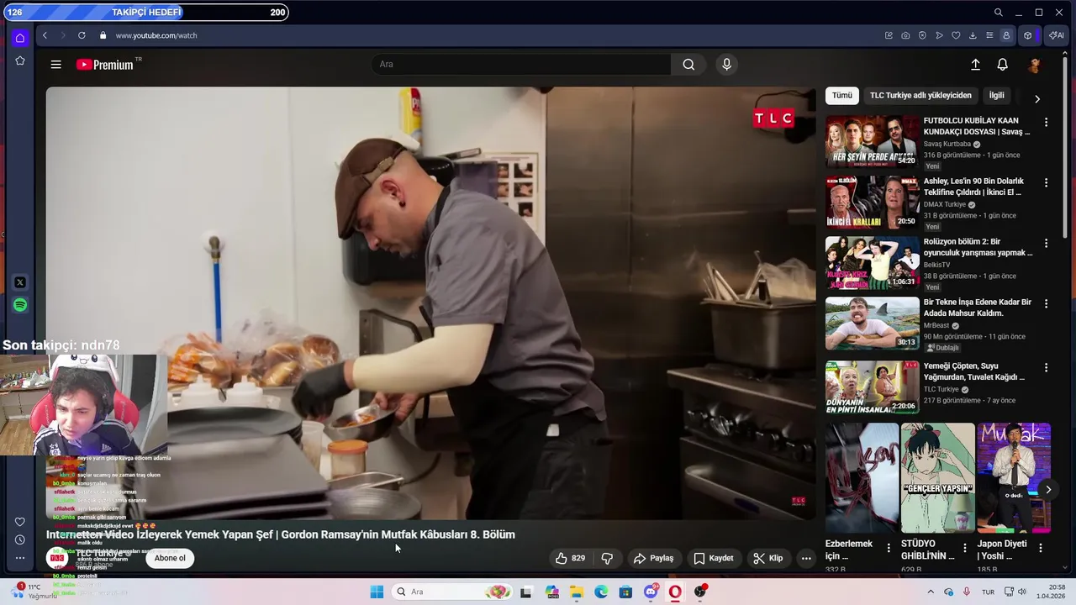Open Rolüzyon bölüm 2 video title
This screenshot has width=1076, height=605.
(978, 247)
